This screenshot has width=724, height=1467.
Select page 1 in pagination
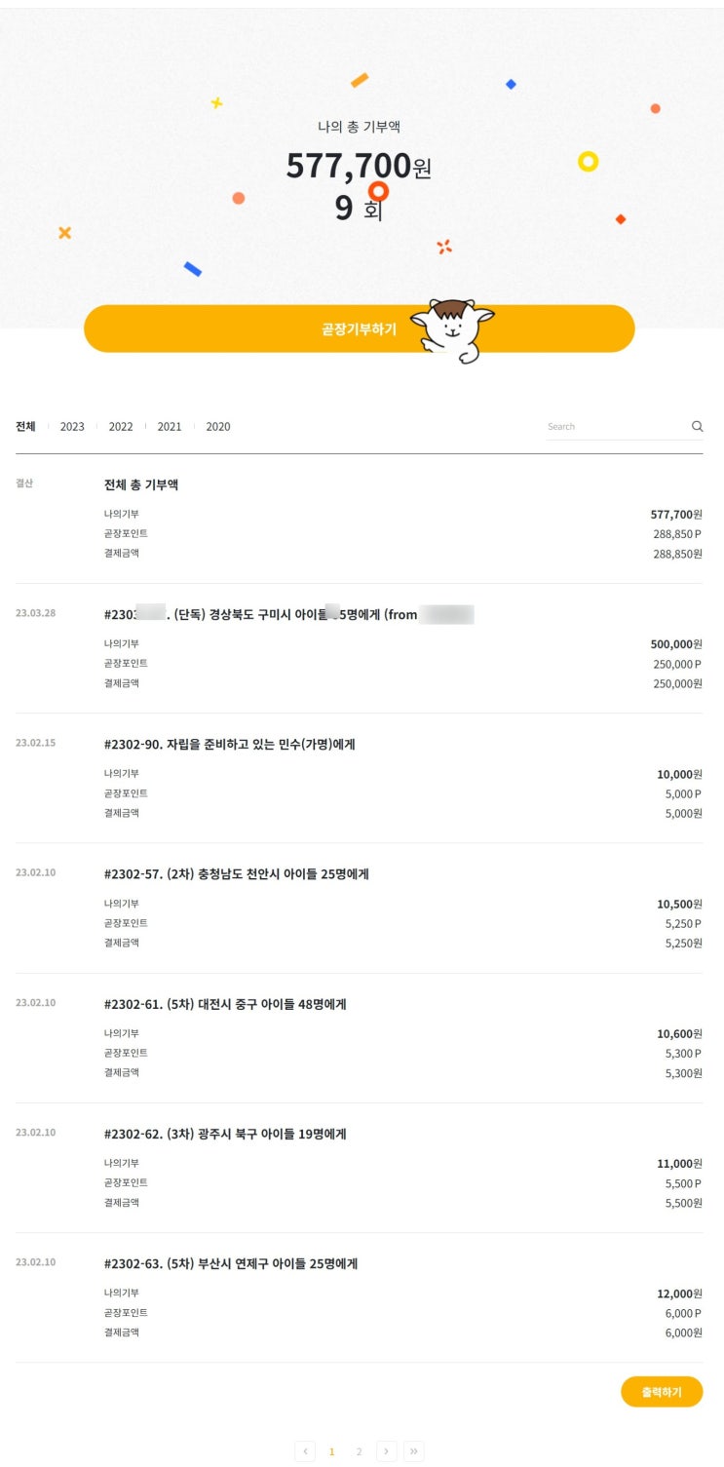(331, 1451)
